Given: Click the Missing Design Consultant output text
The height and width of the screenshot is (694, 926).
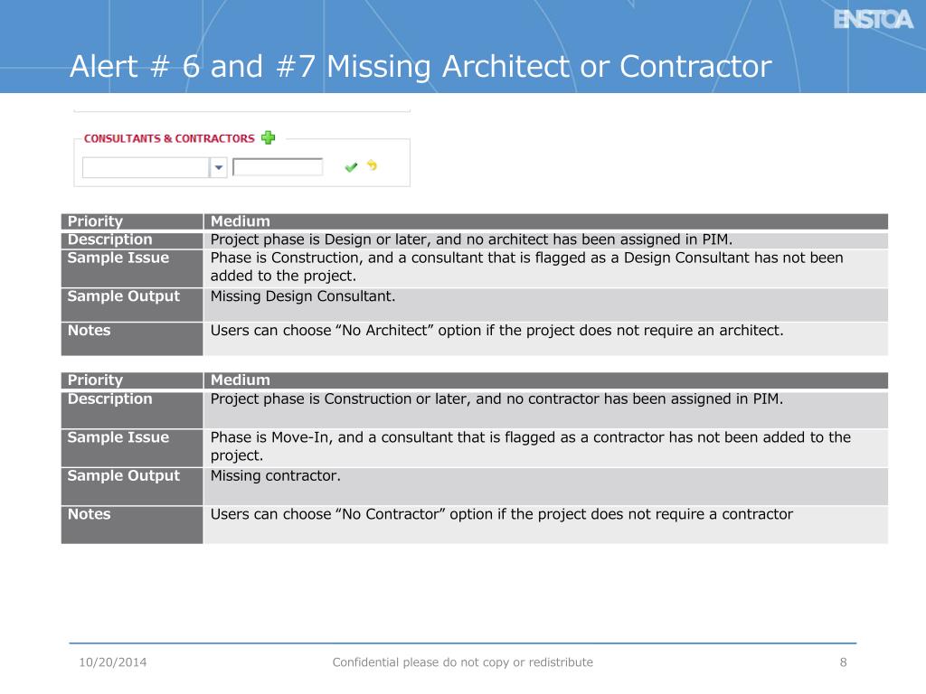Looking at the screenshot, I should 303,296.
